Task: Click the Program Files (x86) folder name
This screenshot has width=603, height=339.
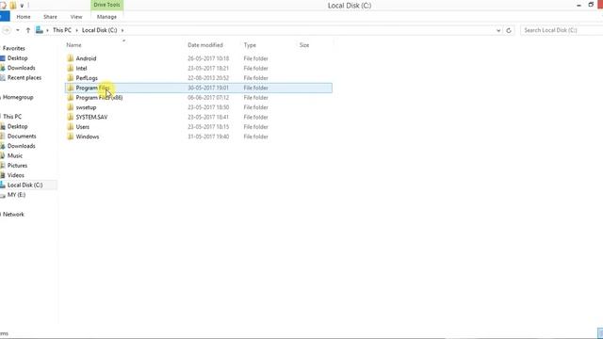Action: [99, 98]
